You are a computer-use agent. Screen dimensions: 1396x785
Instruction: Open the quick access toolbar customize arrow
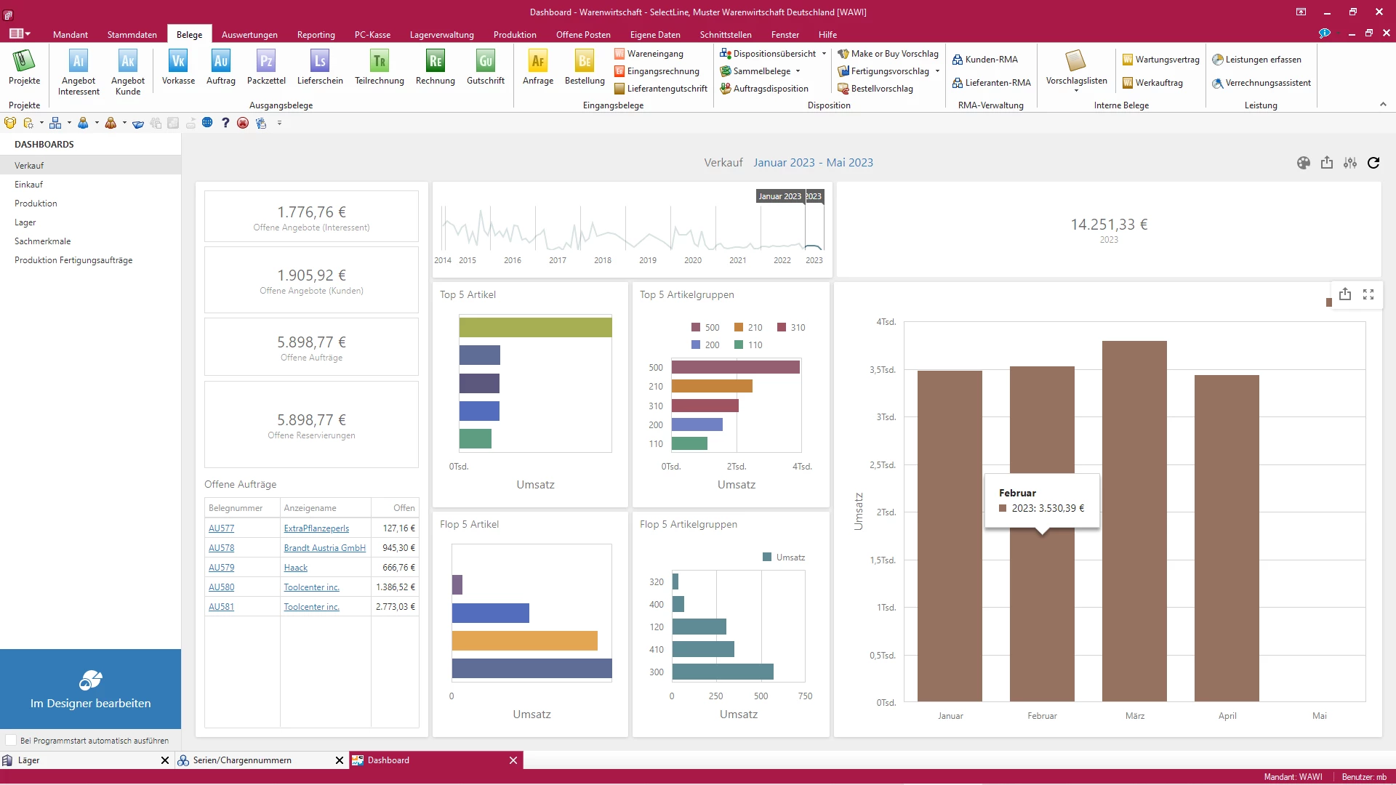click(x=279, y=124)
